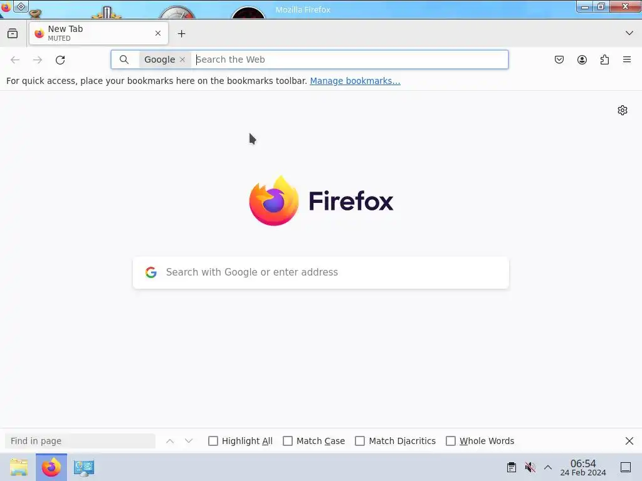The image size is (642, 481).
Task: Jump to previous find match arrow
Action: [170, 441]
